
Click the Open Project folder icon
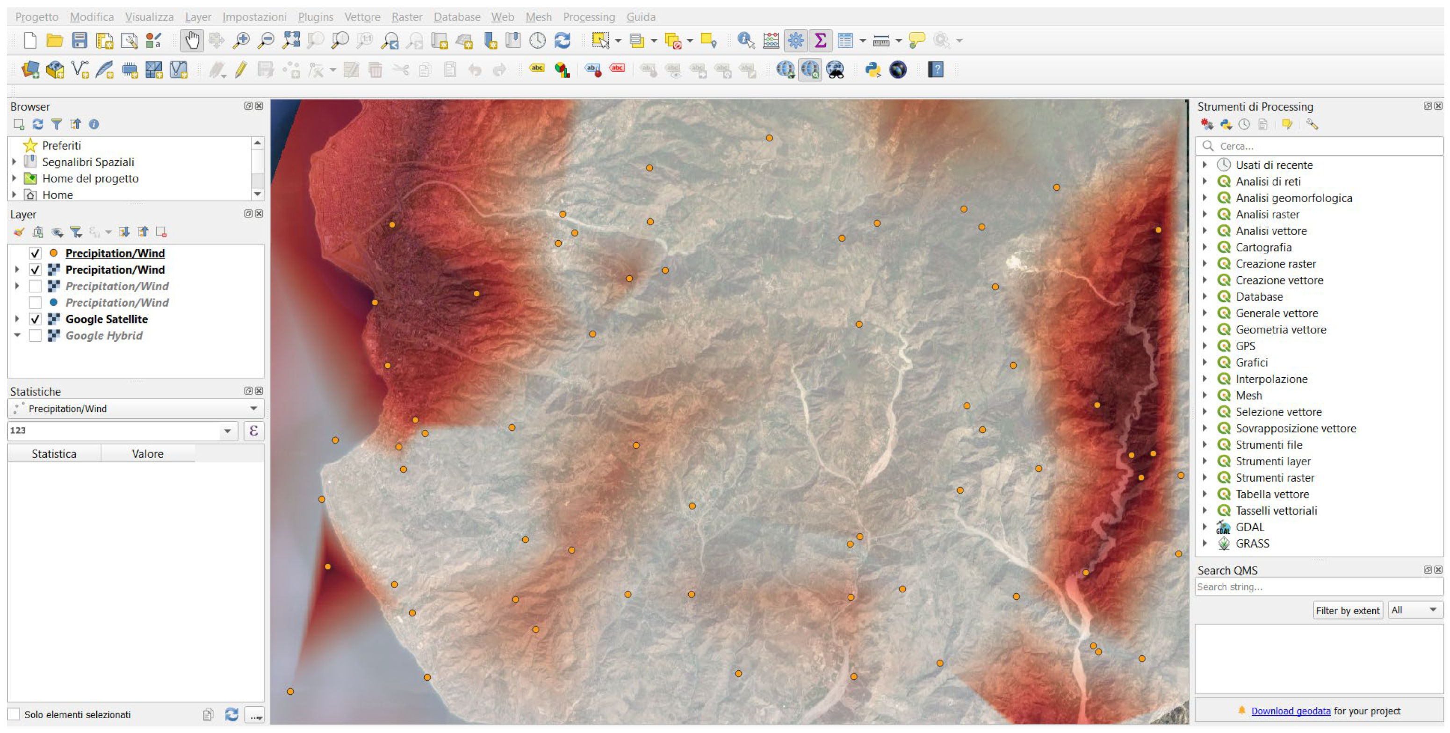point(55,41)
